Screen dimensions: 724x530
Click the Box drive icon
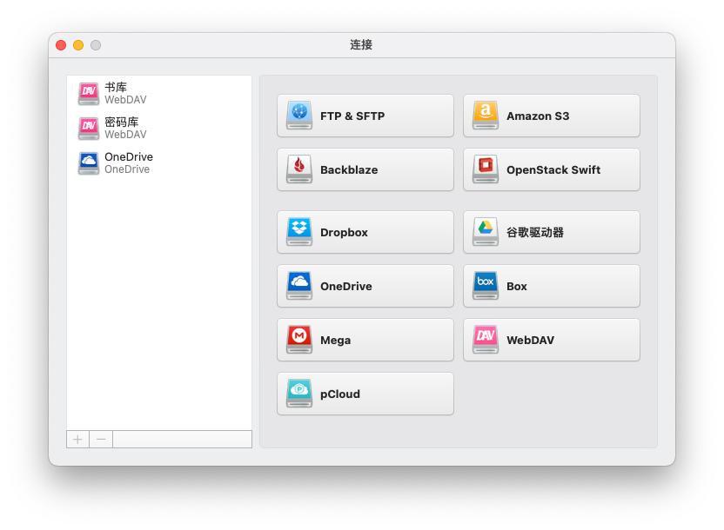(486, 286)
